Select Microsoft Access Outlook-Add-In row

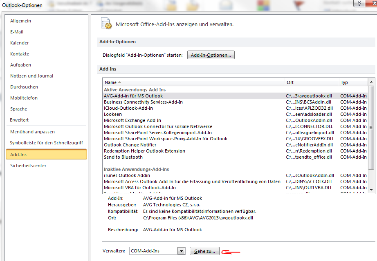(x=235, y=181)
